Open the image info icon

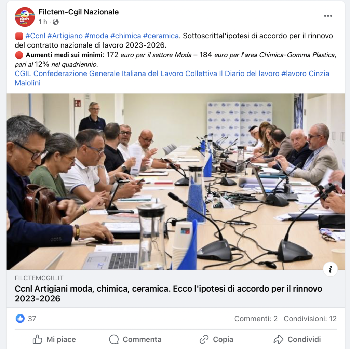(x=330, y=269)
